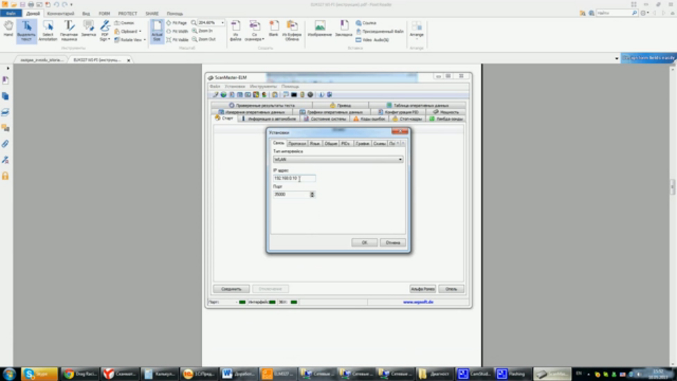Create PDF Из буфера обмена
Viewport: 677px width, 381px height.
(292, 31)
